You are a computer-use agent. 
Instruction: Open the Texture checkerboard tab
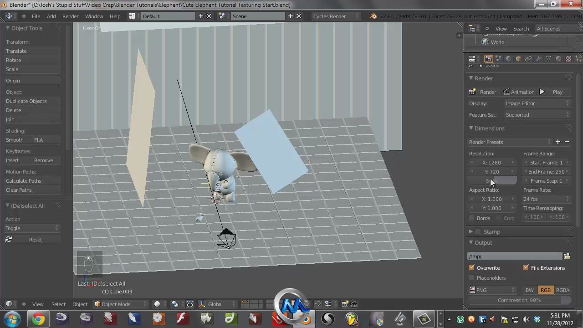click(568, 59)
